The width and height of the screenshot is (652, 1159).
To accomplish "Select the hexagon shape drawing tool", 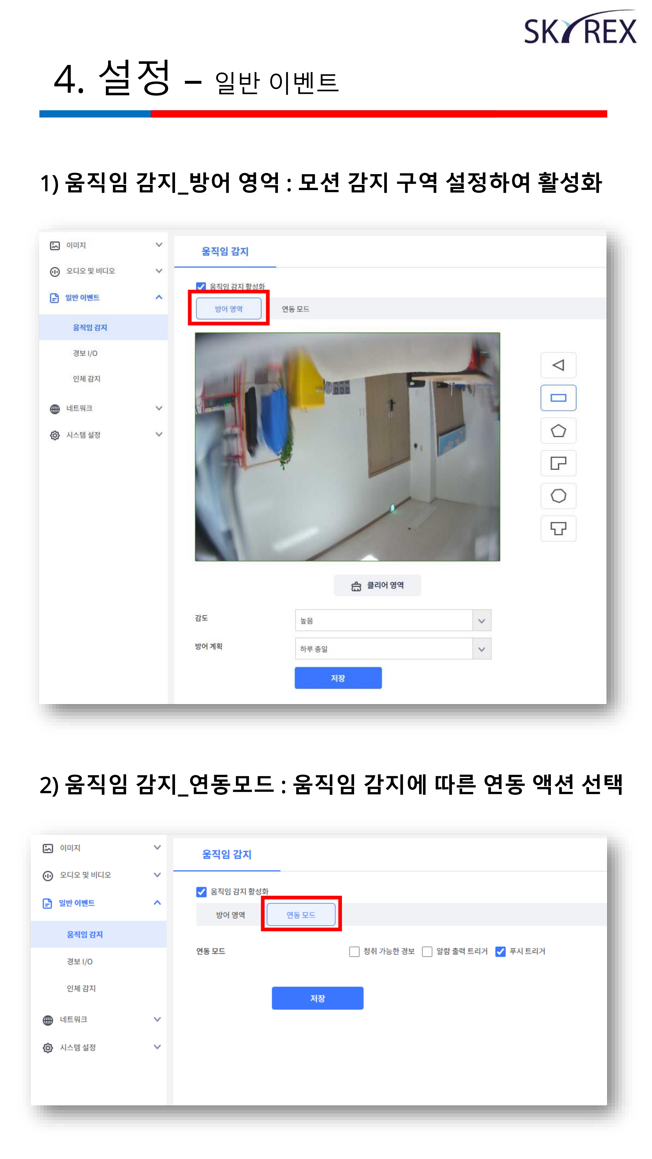I will (x=558, y=496).
